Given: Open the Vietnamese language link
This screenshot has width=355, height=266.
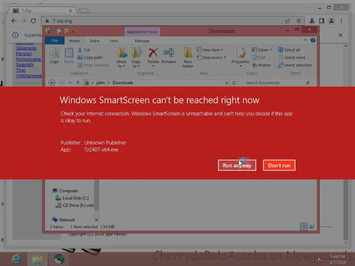Looking at the screenshot, I should click(29, 76).
